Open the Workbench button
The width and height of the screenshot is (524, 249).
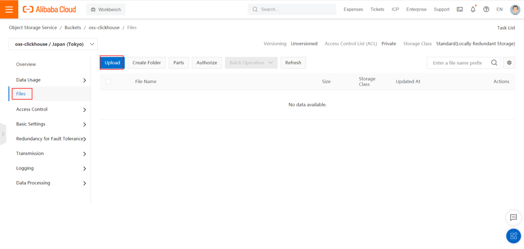tap(106, 9)
